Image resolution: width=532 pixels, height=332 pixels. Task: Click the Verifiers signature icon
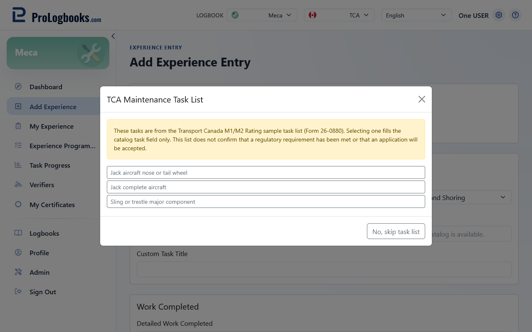pos(18,185)
